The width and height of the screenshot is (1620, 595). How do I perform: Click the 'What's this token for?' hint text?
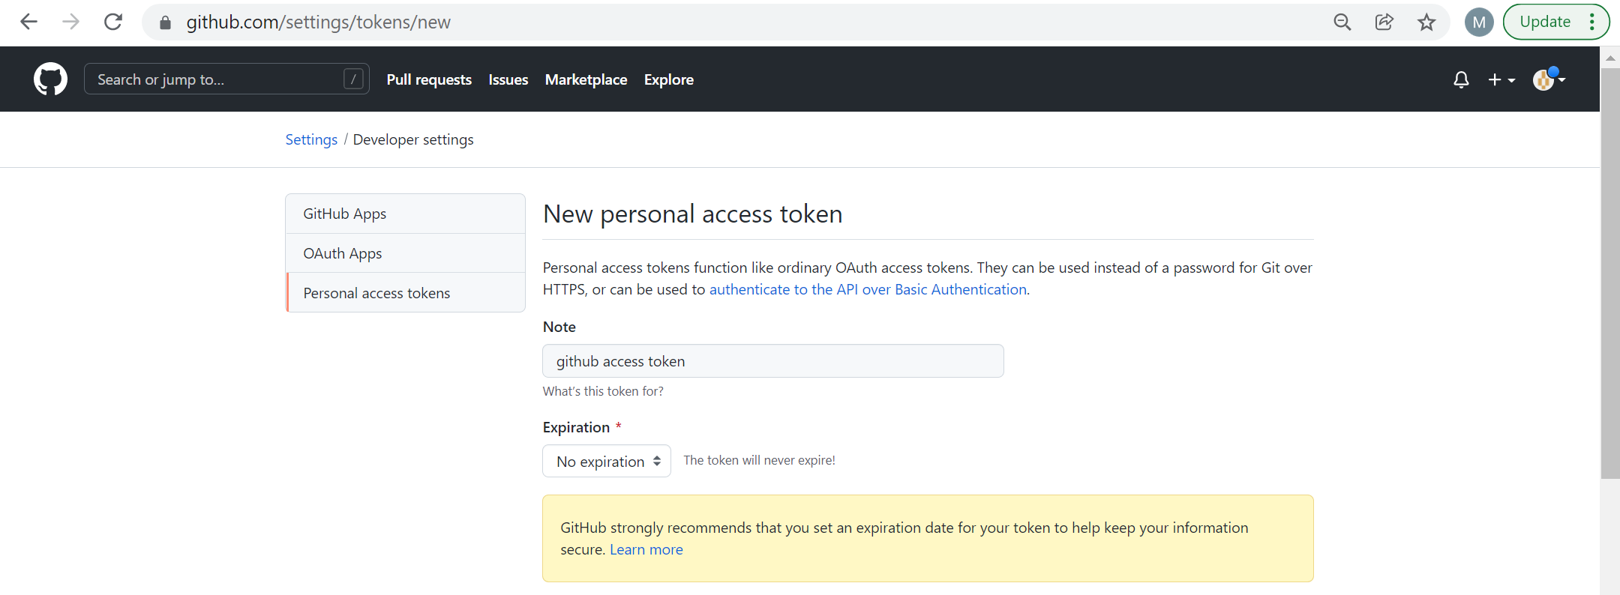pos(603,391)
